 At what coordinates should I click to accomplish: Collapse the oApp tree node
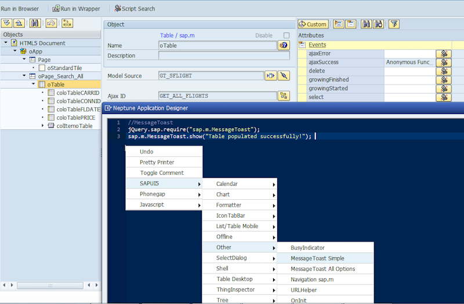point(15,51)
